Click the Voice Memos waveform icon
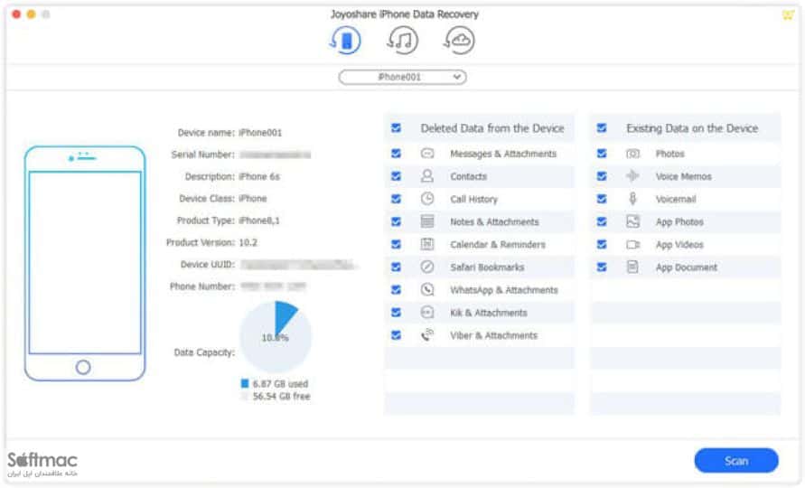Image resolution: width=805 pixels, height=488 pixels. (633, 176)
